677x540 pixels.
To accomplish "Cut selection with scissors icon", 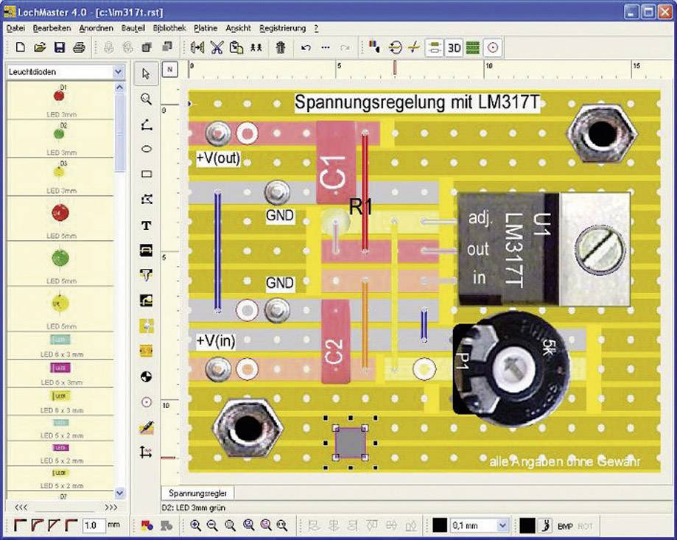I will pos(217,47).
